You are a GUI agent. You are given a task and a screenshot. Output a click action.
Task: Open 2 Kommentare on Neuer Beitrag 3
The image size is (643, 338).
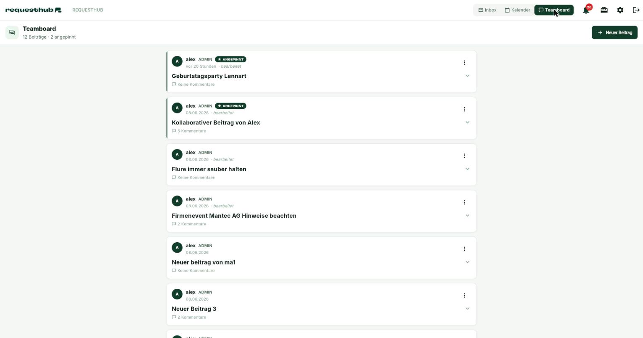pos(189,317)
